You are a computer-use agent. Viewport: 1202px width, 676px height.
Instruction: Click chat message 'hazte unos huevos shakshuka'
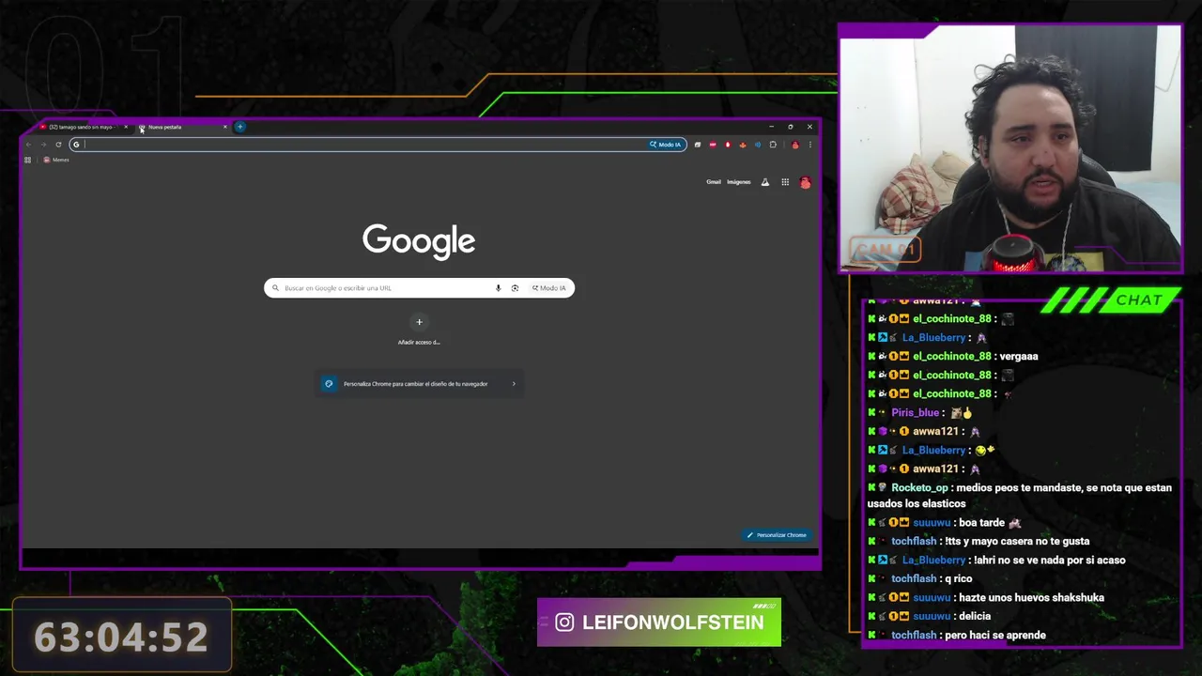(x=1030, y=597)
